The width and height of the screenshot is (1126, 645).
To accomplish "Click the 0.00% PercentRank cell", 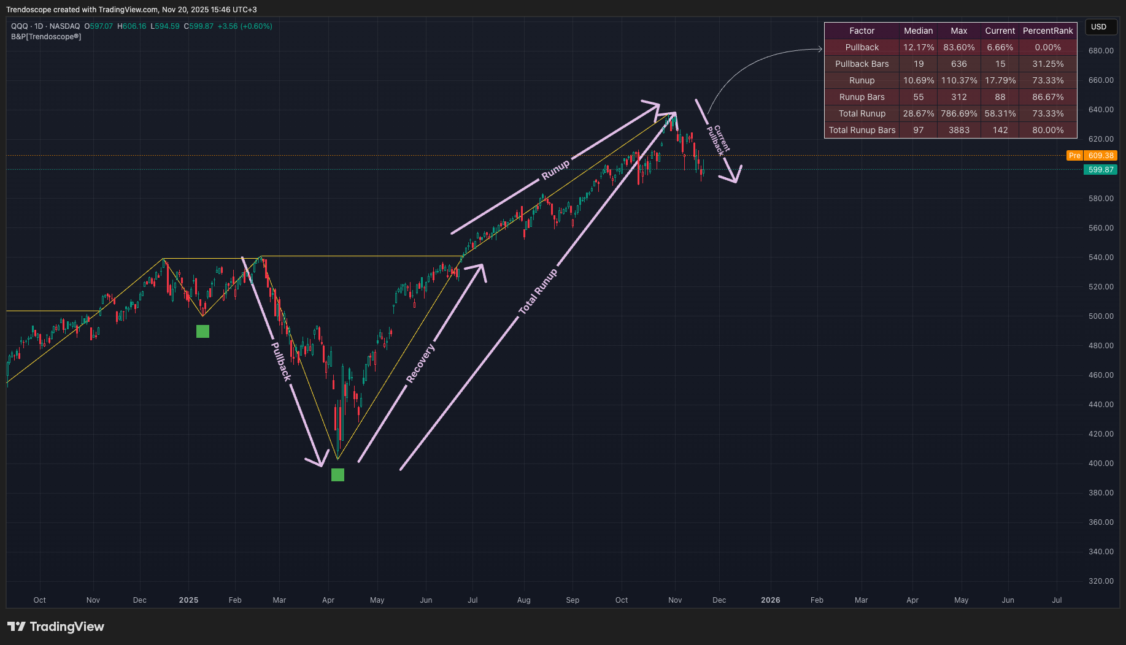I will [1047, 47].
